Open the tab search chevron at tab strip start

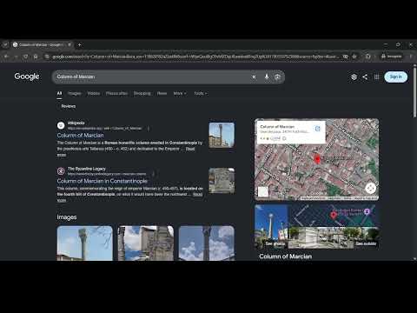5,44
